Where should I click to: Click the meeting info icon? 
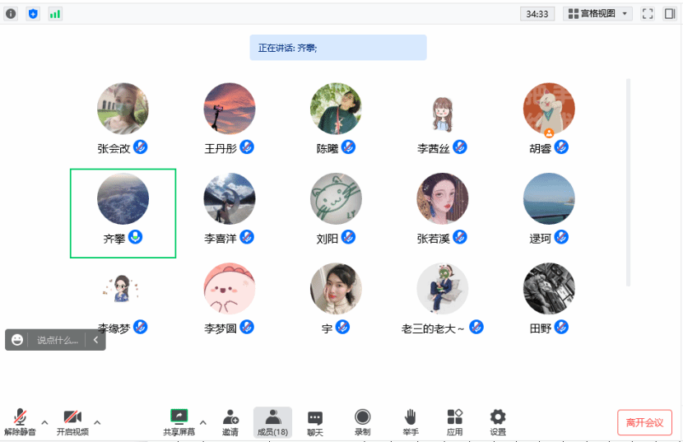point(11,13)
